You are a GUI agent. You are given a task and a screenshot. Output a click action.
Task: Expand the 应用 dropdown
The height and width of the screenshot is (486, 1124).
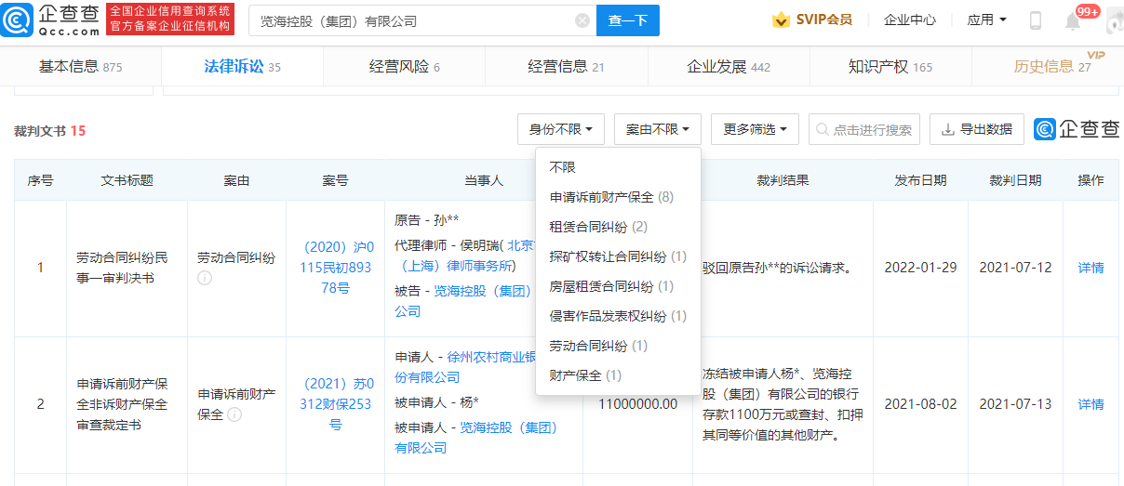[x=986, y=20]
